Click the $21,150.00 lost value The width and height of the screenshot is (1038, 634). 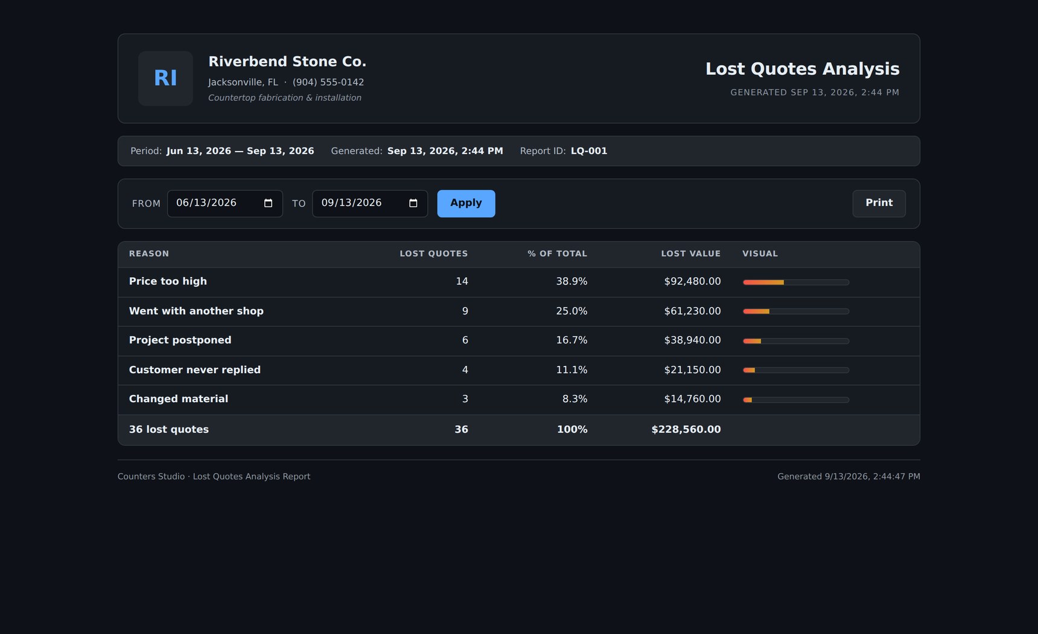[692, 370]
